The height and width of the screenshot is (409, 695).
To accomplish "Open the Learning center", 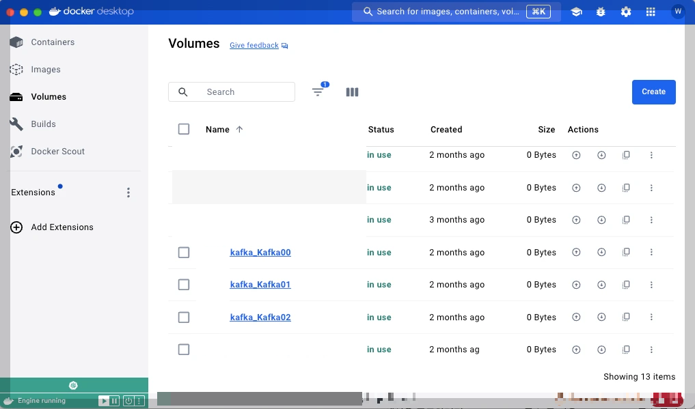I will [576, 12].
